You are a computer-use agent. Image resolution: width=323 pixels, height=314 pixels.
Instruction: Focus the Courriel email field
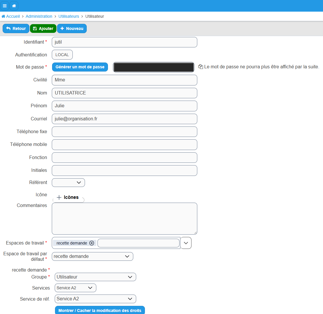pos(125,119)
